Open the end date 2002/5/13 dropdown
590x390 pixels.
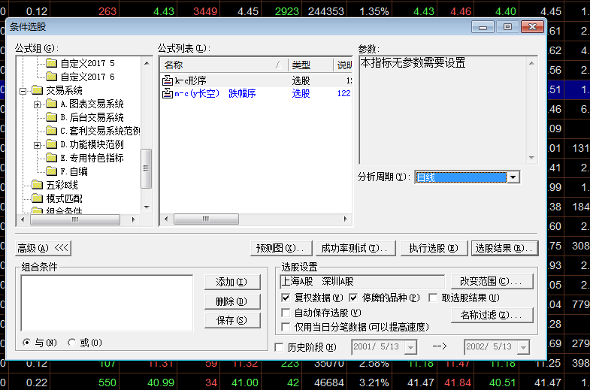(x=523, y=347)
